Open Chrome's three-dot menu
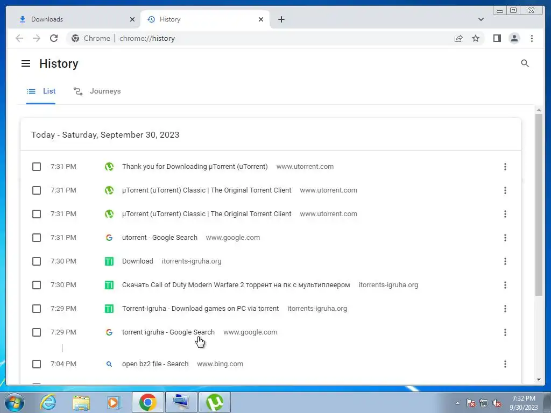The height and width of the screenshot is (413, 551). pos(532,38)
